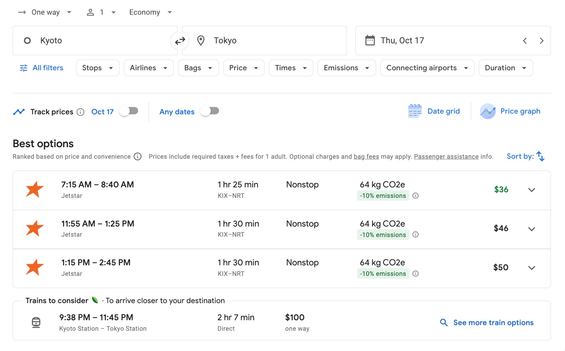Toggle emissions info on the 1:15 PM flight

pos(416,274)
